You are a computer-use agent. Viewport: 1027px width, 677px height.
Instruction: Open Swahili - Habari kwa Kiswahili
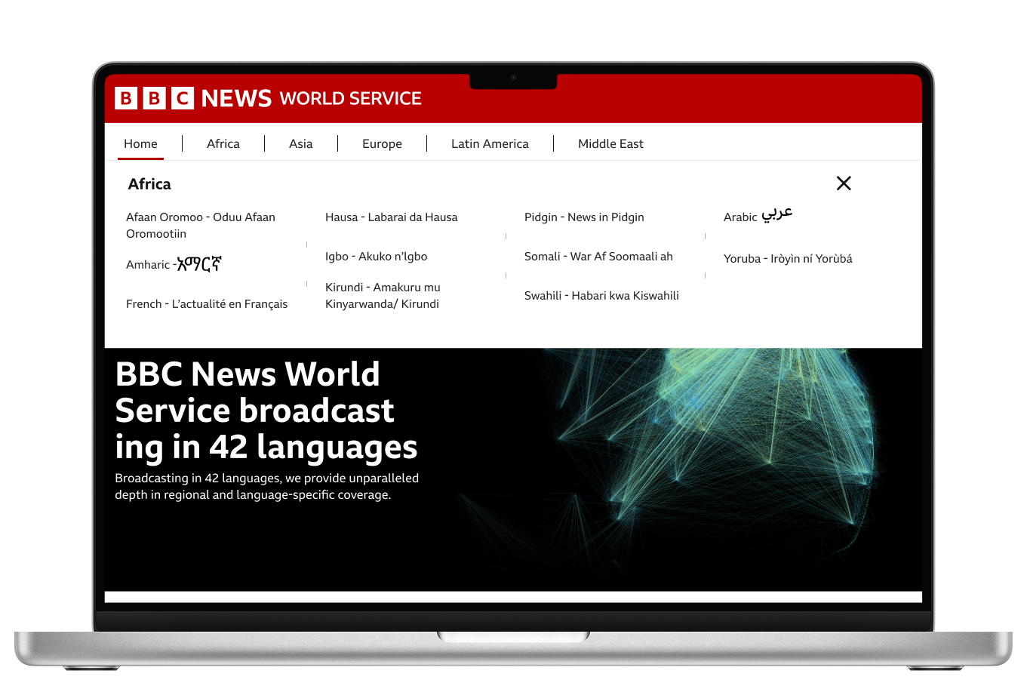coord(601,296)
